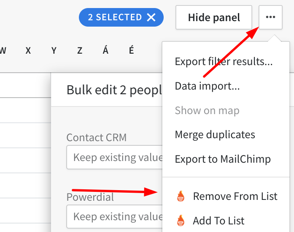The height and width of the screenshot is (232, 294).
Task: Click the grayed Show on map entry
Action: pyautogui.click(x=207, y=110)
